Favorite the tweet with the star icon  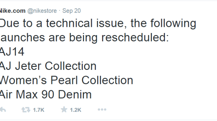point(63,110)
